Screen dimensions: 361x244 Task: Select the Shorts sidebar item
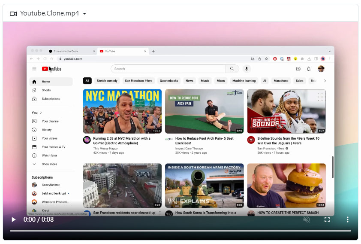(46, 90)
